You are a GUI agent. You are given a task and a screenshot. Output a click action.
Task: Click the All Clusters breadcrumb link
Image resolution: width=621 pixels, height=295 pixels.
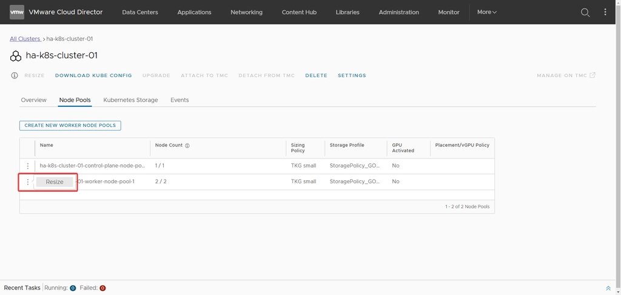(x=25, y=39)
